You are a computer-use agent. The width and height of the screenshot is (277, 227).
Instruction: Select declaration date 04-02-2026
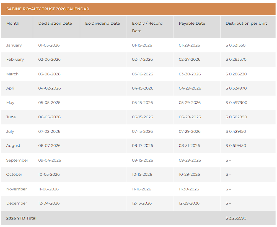click(50, 88)
